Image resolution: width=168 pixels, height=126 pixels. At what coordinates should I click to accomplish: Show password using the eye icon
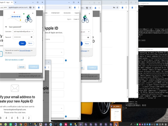[x=31, y=37]
